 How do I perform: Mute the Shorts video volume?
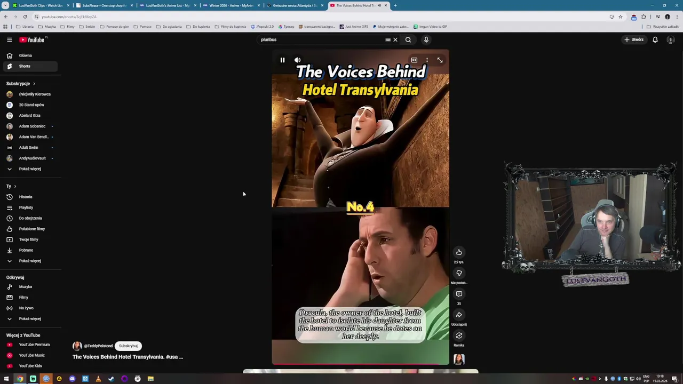[x=297, y=60]
